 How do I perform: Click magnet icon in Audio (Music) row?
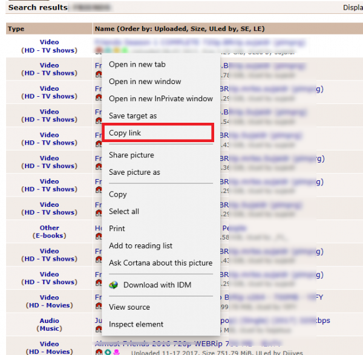(99, 329)
